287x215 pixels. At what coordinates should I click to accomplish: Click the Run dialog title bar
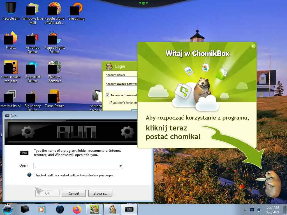70,116
